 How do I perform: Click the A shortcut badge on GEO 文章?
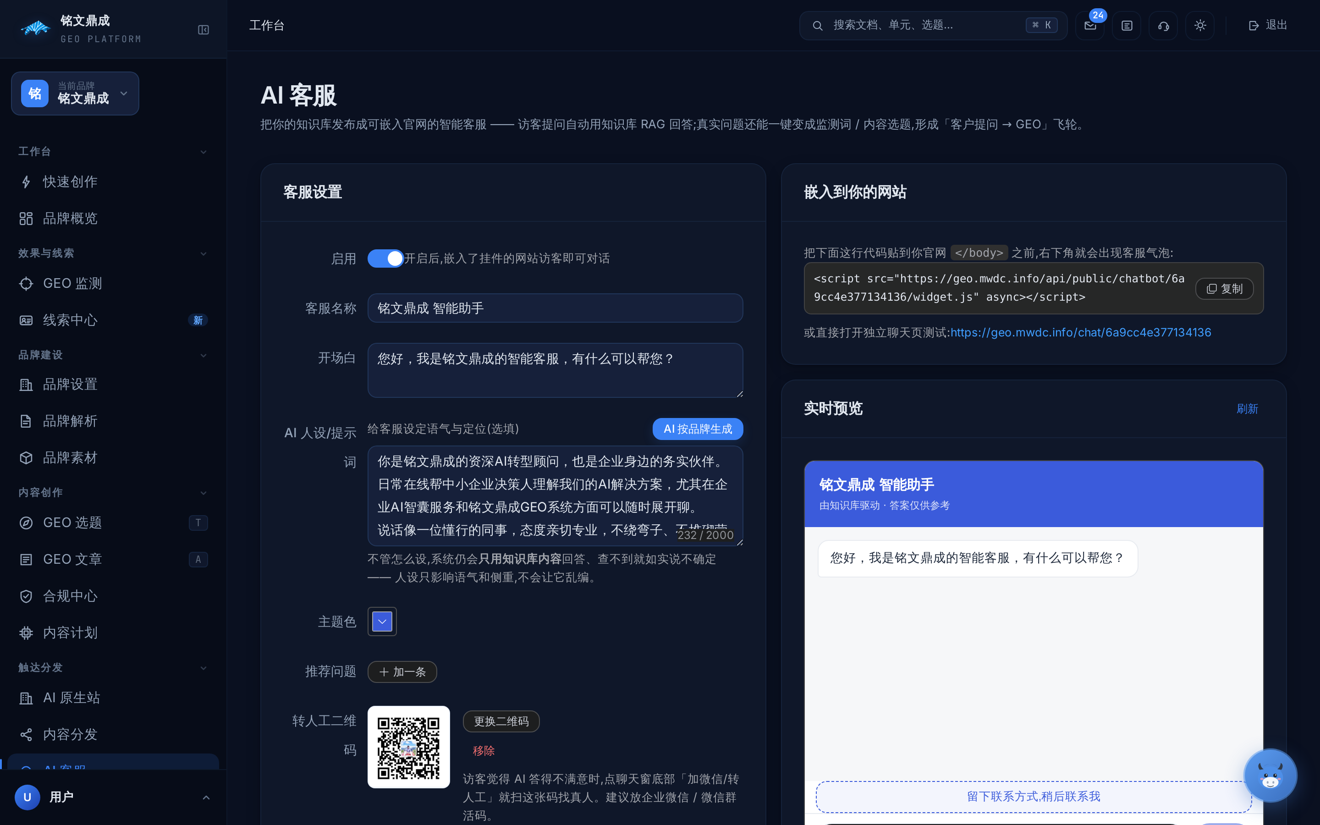[x=198, y=559]
